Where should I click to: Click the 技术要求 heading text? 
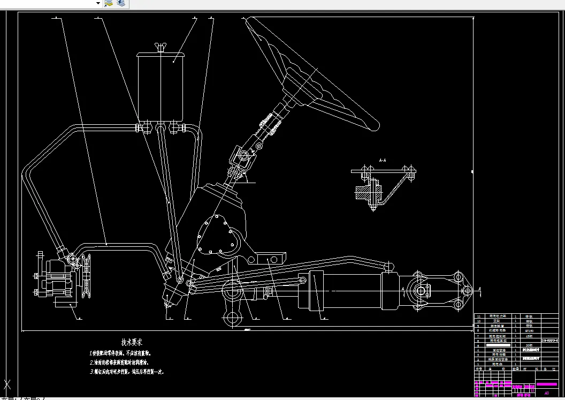pyautogui.click(x=132, y=342)
